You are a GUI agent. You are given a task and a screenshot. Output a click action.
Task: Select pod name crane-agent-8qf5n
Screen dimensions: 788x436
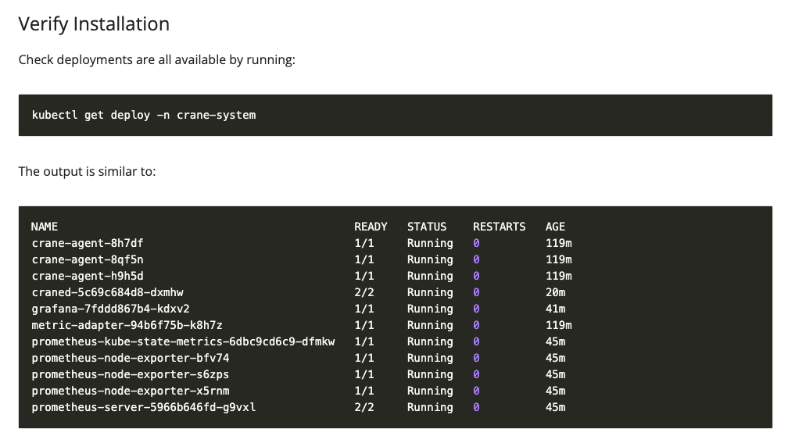click(88, 259)
